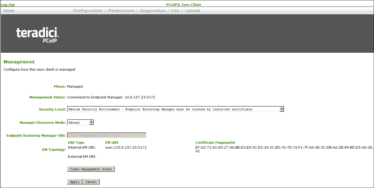The image size is (374, 188).
Task: Open the Configuration menu
Action: coord(88,11)
